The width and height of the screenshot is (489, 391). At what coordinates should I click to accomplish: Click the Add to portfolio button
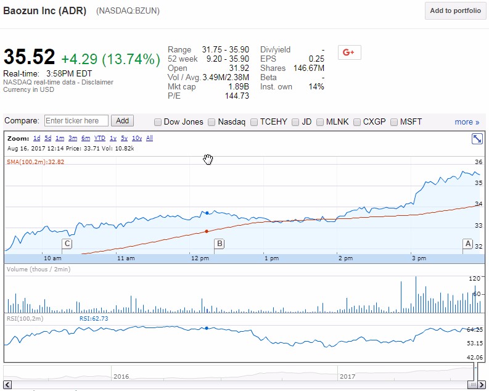click(455, 10)
